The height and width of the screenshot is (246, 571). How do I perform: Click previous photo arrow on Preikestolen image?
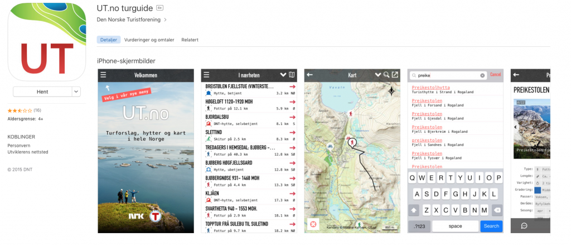point(516,127)
